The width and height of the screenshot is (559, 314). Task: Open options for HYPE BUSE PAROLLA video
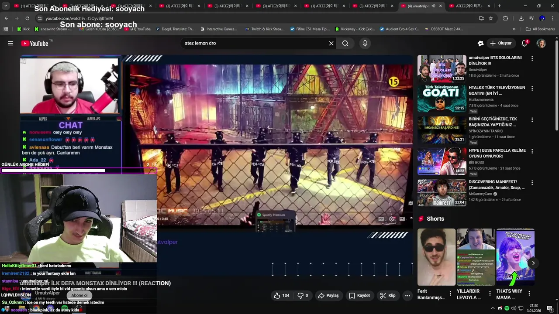pyautogui.click(x=532, y=151)
